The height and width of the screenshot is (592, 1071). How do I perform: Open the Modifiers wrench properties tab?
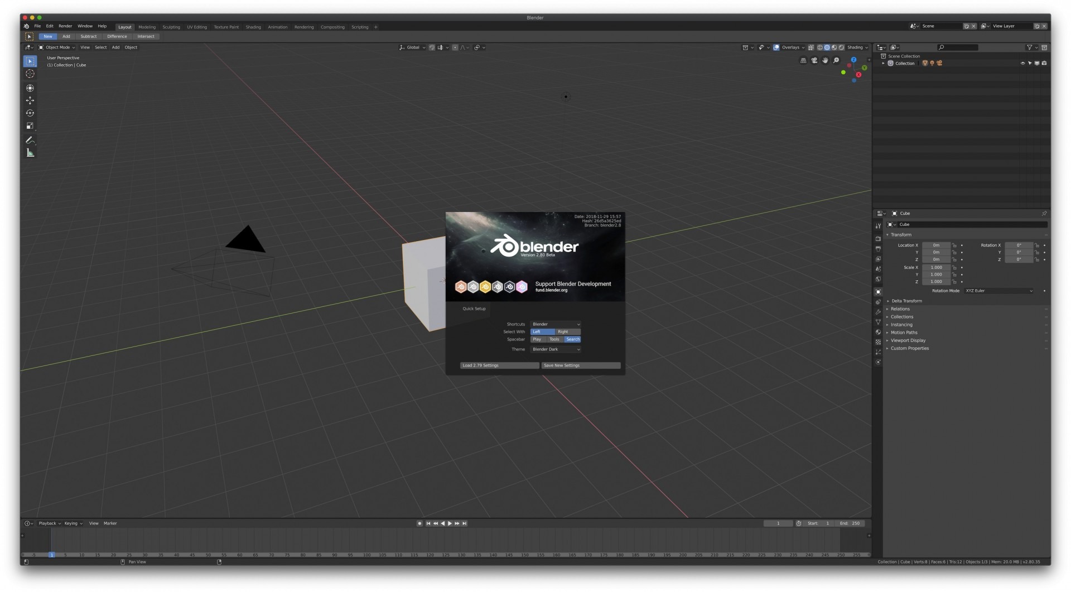point(878,312)
